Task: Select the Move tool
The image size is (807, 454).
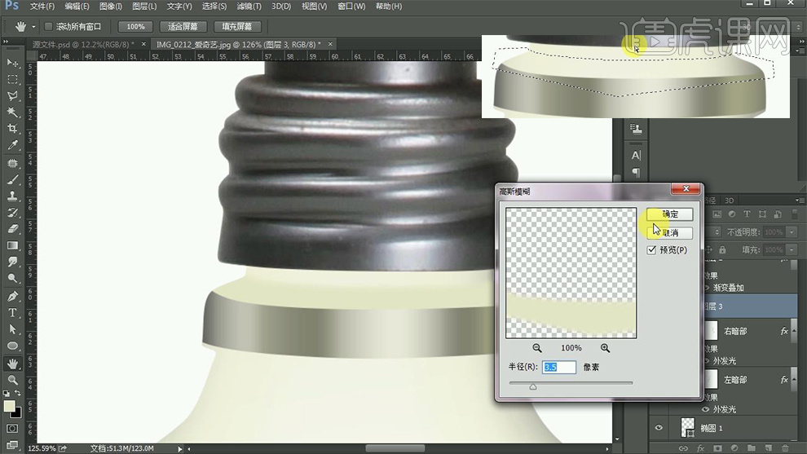Action: pyautogui.click(x=12, y=63)
